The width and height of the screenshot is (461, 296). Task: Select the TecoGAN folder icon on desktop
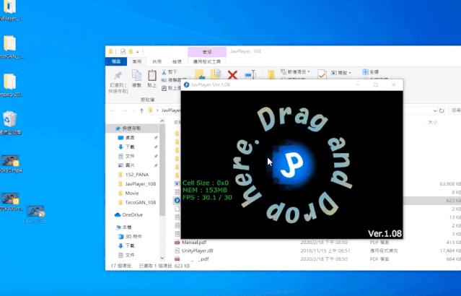(9, 43)
